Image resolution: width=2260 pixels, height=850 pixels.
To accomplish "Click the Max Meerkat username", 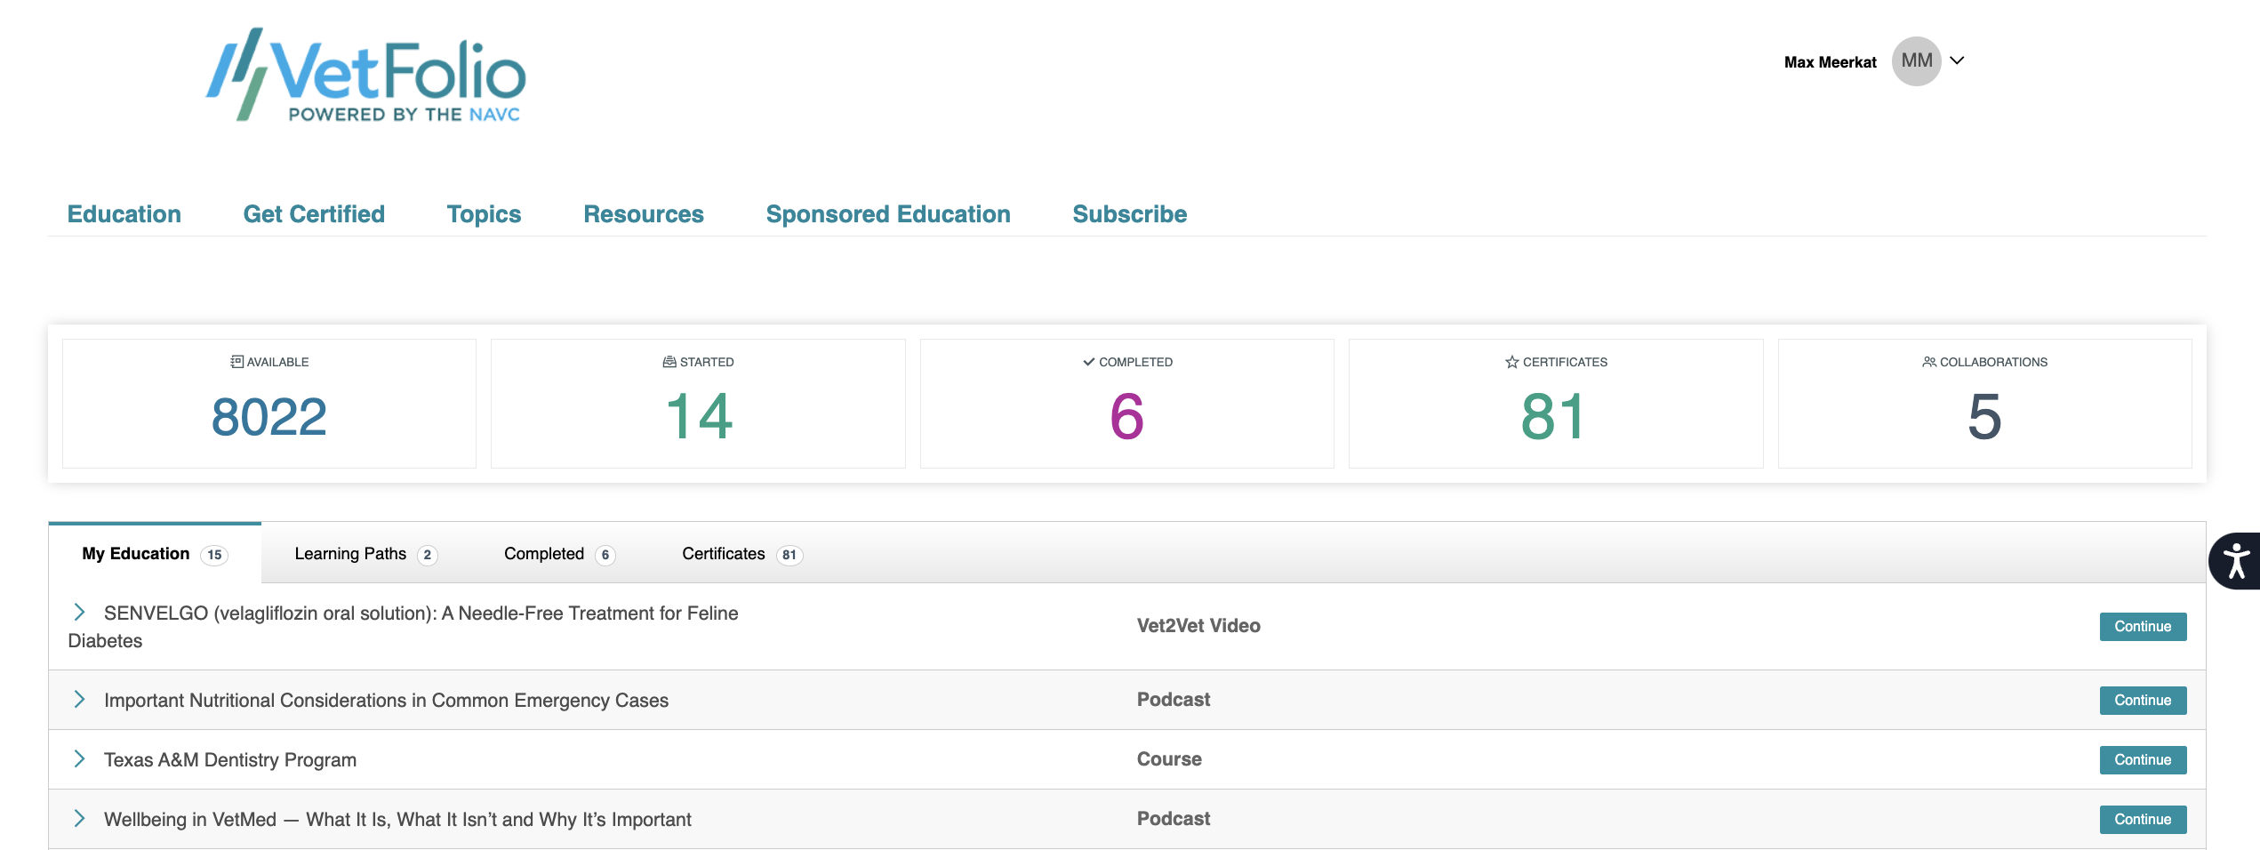I will (x=1830, y=62).
